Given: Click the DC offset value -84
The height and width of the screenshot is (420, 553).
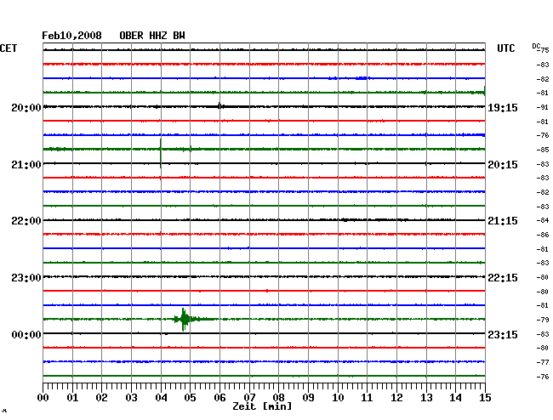Looking at the screenshot, I should pyautogui.click(x=543, y=220).
